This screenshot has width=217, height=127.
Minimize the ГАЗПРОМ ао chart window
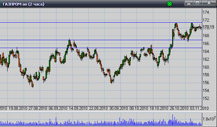pyautogui.click(x=189, y=3)
